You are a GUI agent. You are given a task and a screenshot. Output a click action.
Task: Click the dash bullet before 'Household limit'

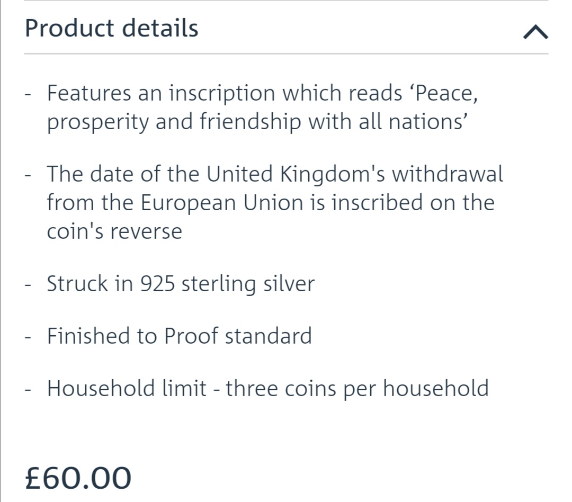[28, 389]
